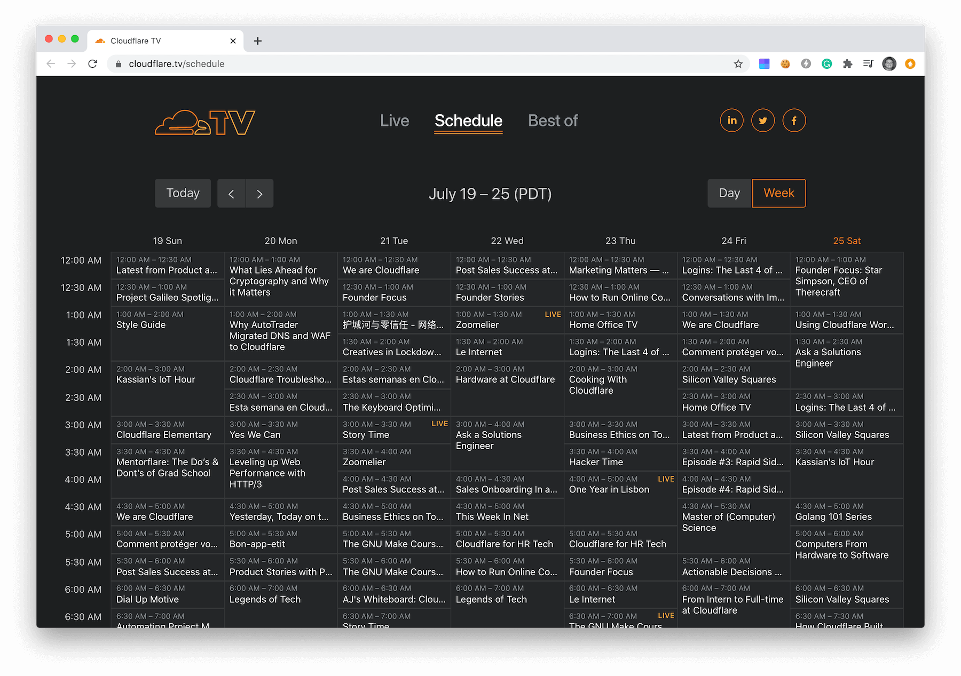Select Week view

779,193
